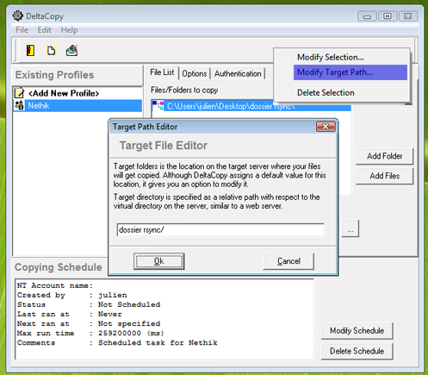This screenshot has width=428, height=375.
Task: Close the Target Path Editor dialog
Action: [x=326, y=127]
